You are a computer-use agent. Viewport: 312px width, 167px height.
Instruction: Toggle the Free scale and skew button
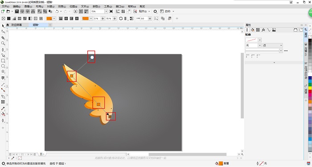point(156,19)
